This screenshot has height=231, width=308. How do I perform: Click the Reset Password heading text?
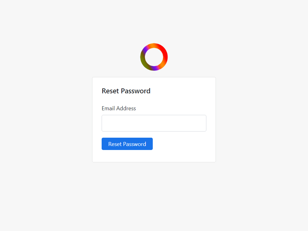coord(126,91)
